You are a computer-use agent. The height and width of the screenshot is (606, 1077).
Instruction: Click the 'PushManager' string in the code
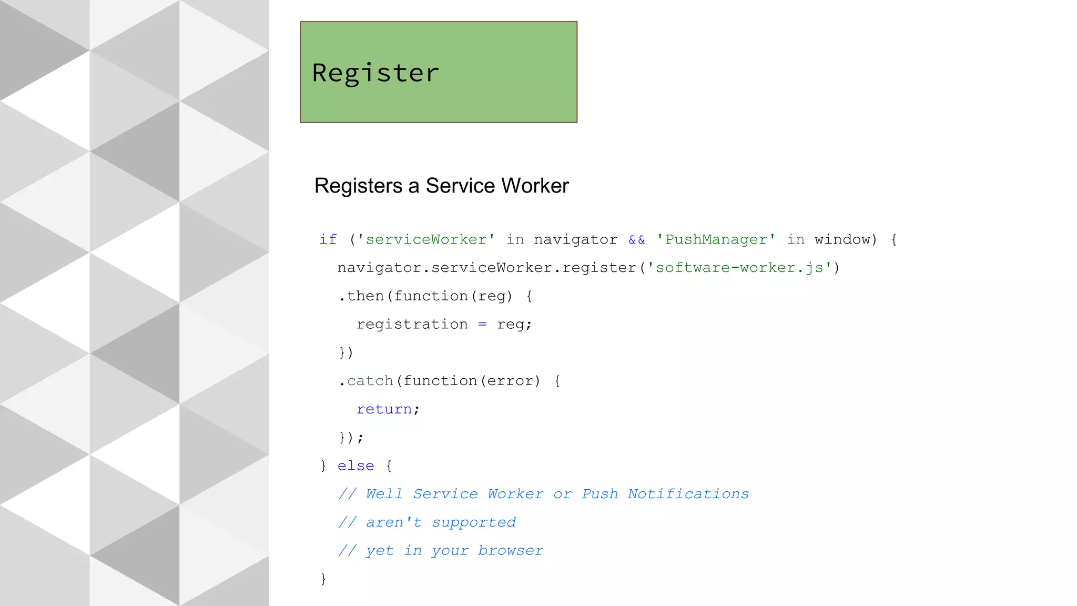tap(716, 239)
